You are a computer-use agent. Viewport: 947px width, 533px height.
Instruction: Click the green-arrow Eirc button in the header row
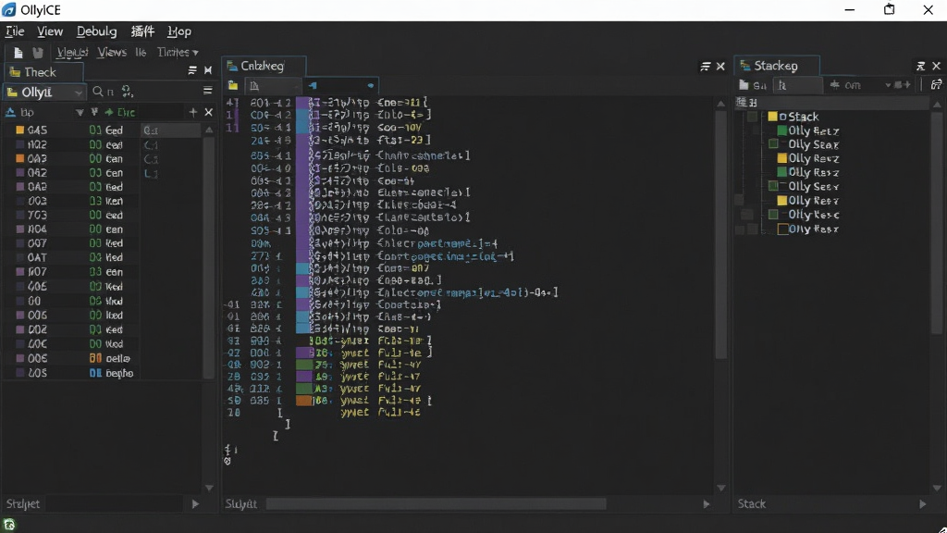(119, 112)
